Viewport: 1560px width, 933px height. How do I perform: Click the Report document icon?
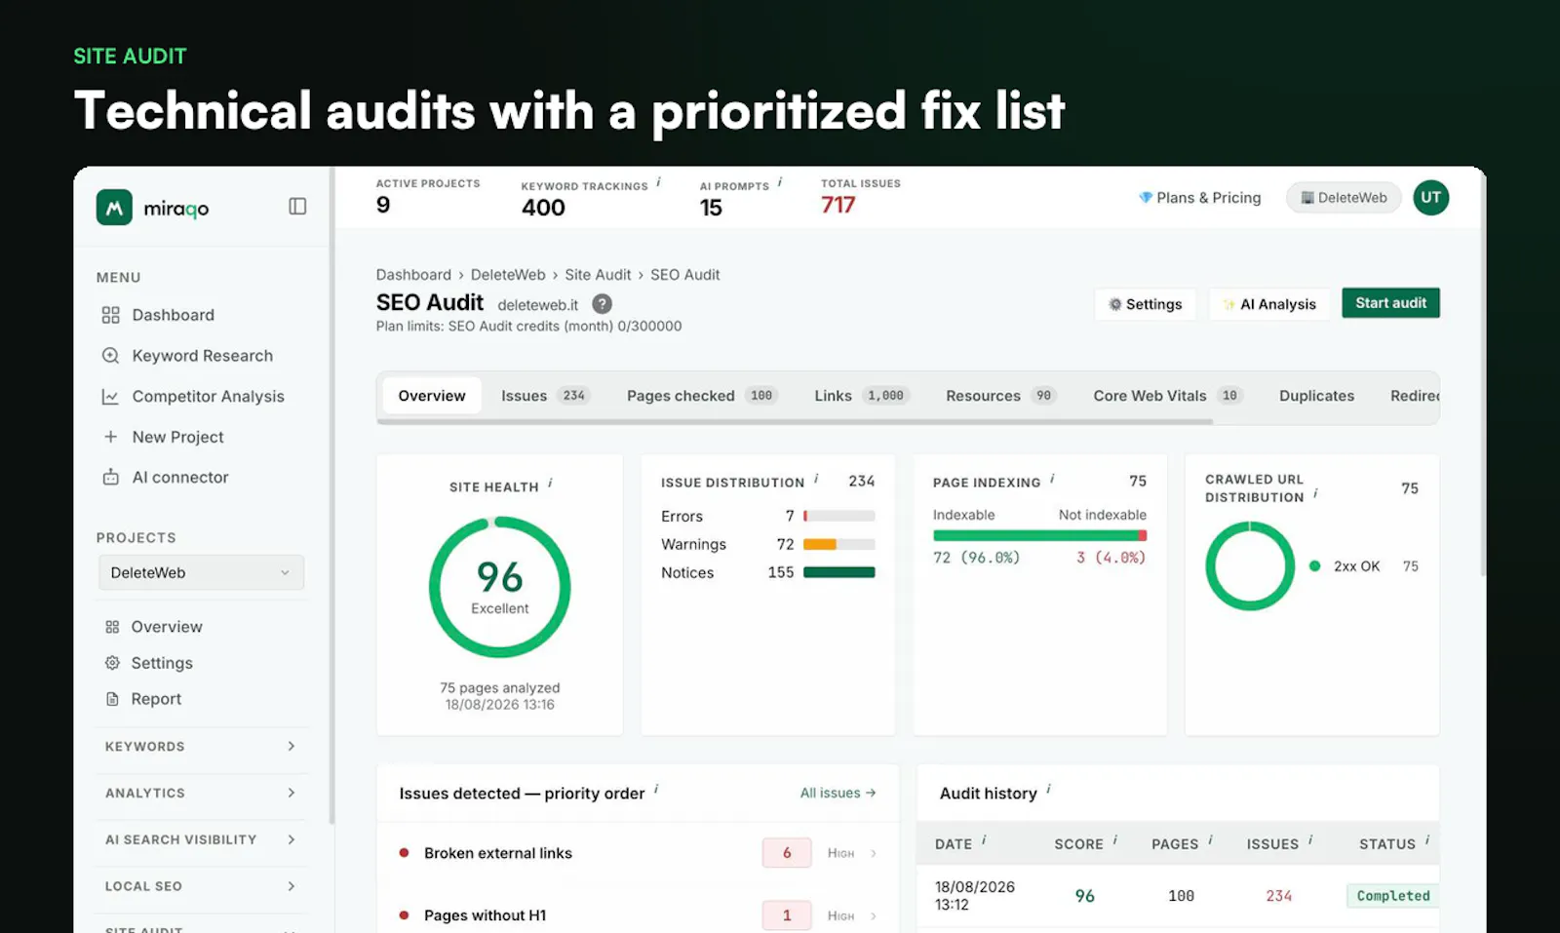(x=112, y=699)
